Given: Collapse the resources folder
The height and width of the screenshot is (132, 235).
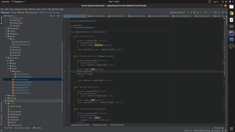Looking at the screenshot, I should point(6,58).
